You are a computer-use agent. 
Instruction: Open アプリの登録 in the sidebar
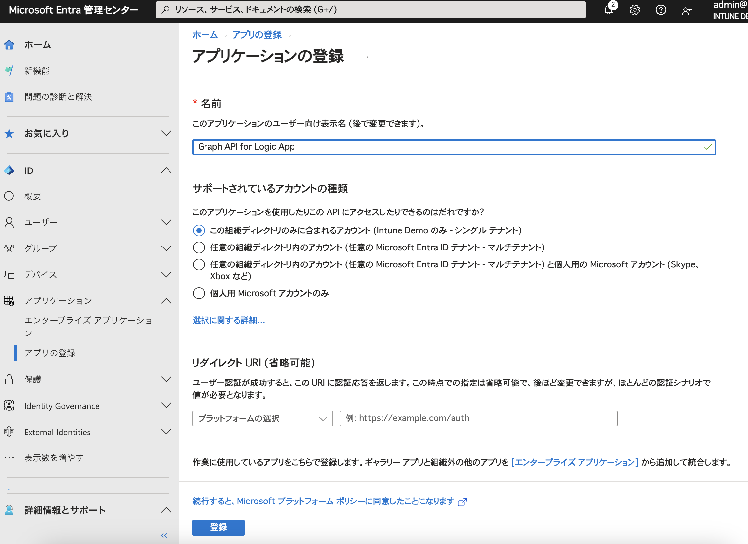[x=50, y=353]
